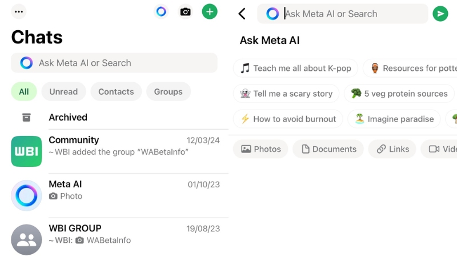Choose 'Teach me all about K-pop' suggestion
457x257 pixels.
tap(295, 68)
